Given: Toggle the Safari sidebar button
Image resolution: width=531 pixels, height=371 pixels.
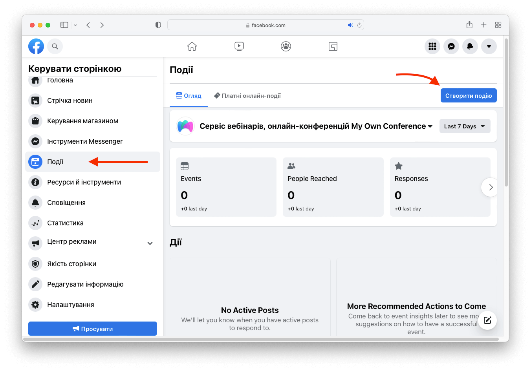Looking at the screenshot, I should (x=64, y=25).
